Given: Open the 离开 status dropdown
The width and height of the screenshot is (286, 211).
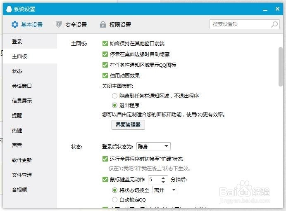Looking at the screenshot, I should coord(165,190).
